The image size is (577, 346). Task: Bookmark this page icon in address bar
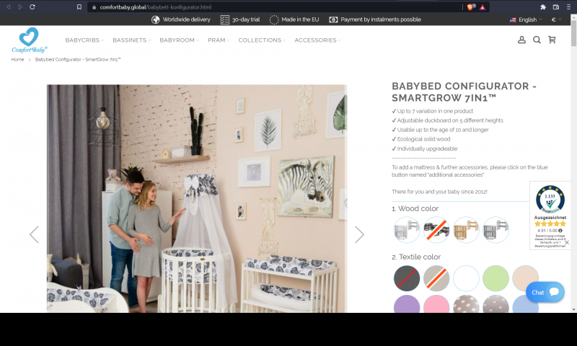79,7
